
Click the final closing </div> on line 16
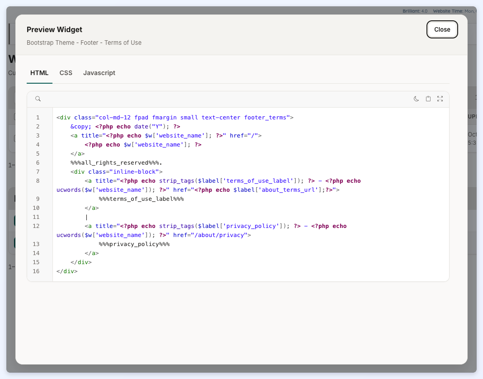point(67,271)
